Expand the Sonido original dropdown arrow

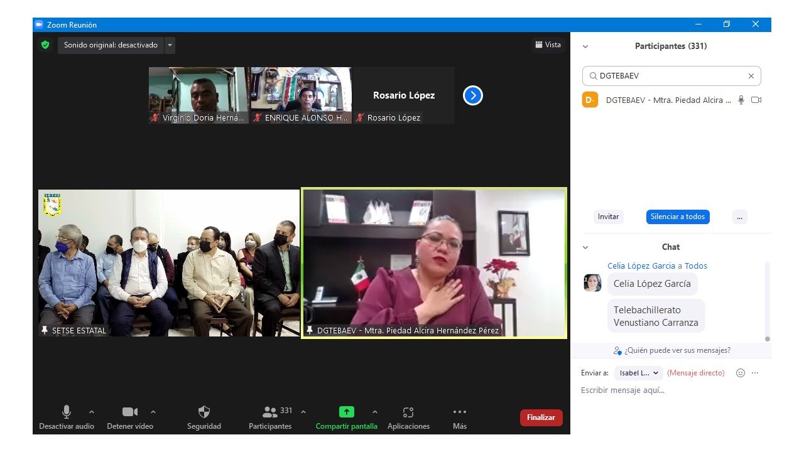tap(170, 45)
